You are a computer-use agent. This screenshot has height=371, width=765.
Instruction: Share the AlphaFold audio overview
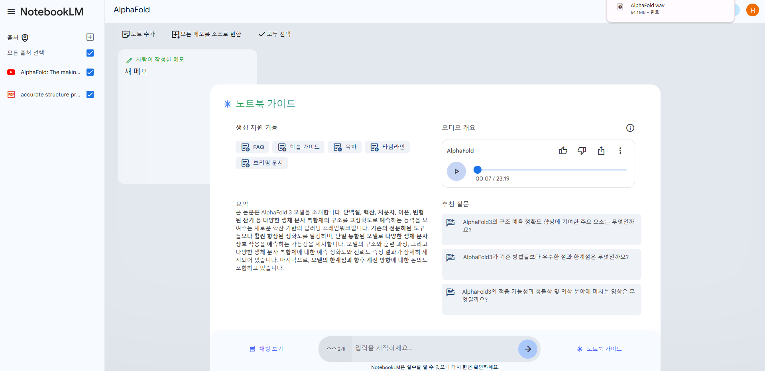tap(601, 151)
